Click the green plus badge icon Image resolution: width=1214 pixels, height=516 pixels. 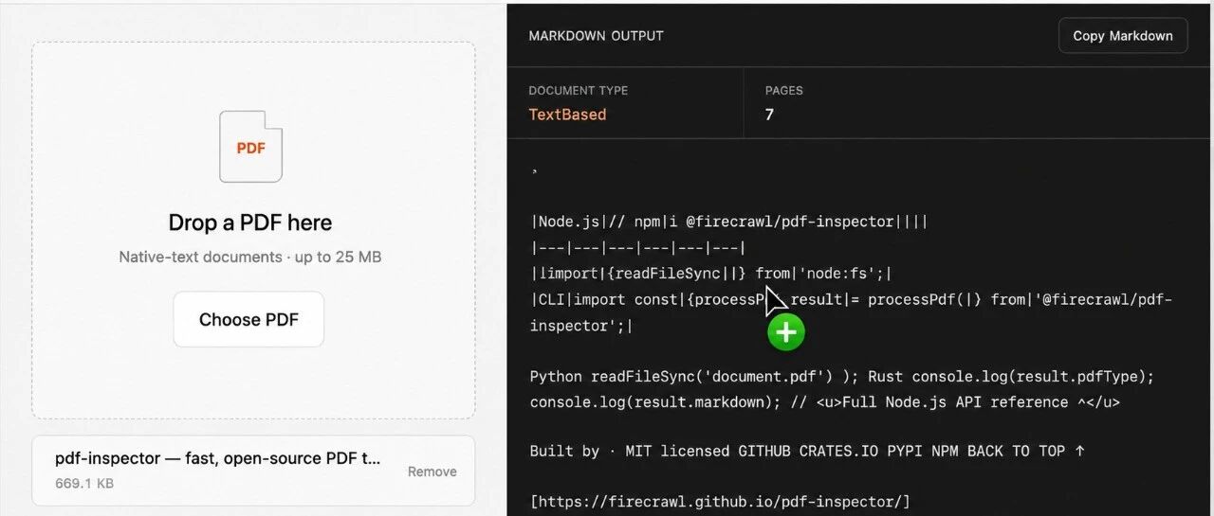click(x=785, y=332)
